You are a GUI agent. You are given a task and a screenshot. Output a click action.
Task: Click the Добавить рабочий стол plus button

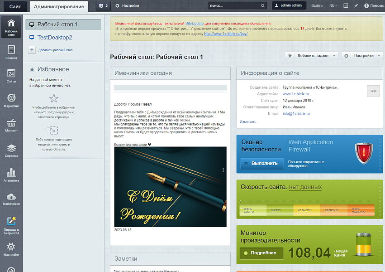[32, 50]
